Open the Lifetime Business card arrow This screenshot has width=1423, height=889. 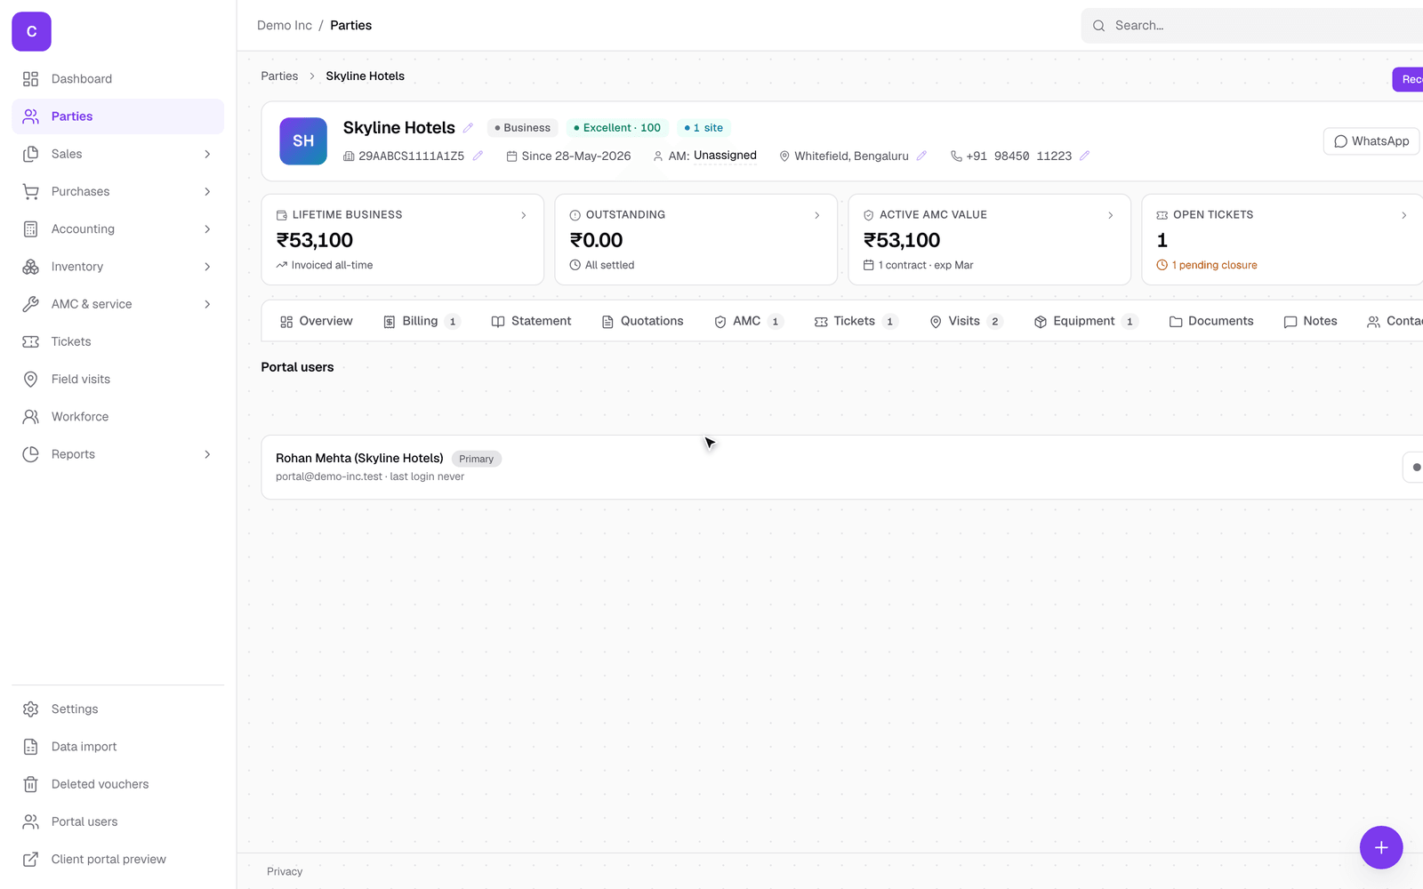coord(524,215)
